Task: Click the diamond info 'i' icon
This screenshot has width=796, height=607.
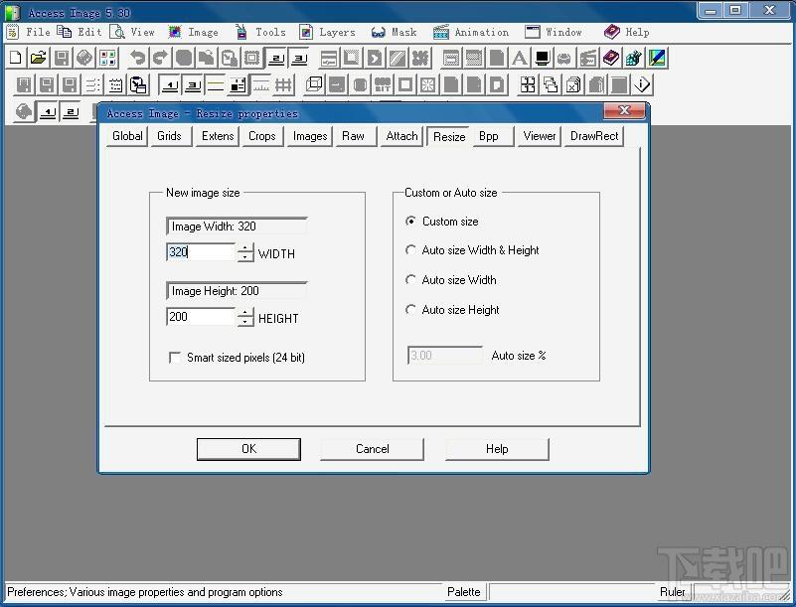Action: pyautogui.click(x=642, y=84)
